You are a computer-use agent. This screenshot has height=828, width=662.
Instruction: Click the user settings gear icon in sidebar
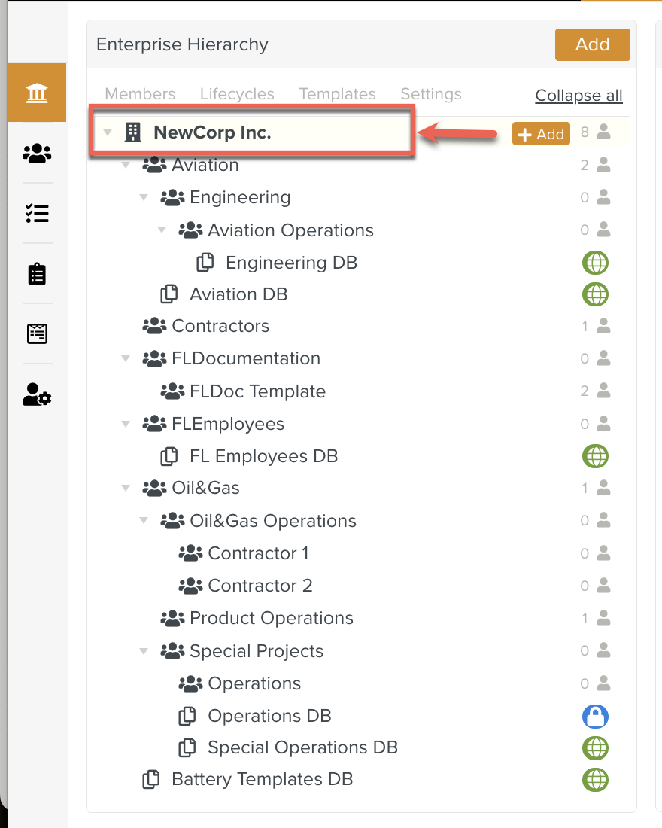click(37, 394)
